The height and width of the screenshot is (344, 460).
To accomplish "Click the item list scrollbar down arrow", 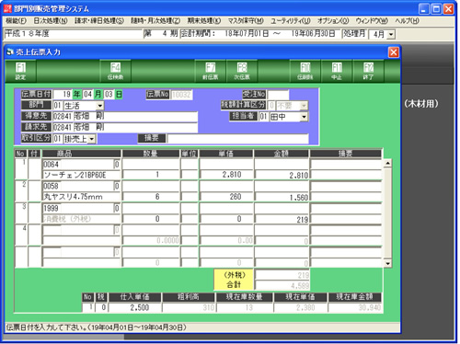I will 387,263.
